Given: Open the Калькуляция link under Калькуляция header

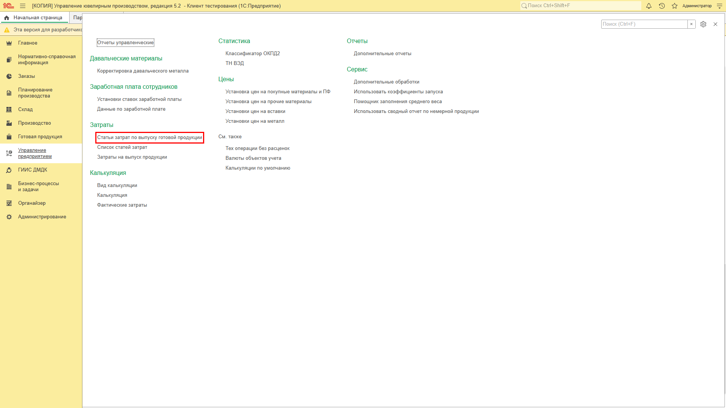Looking at the screenshot, I should (x=112, y=195).
